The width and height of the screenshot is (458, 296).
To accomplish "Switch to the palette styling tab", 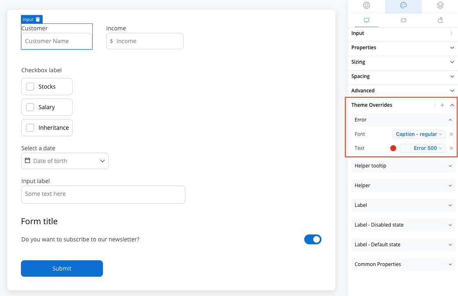I will [x=403, y=5].
